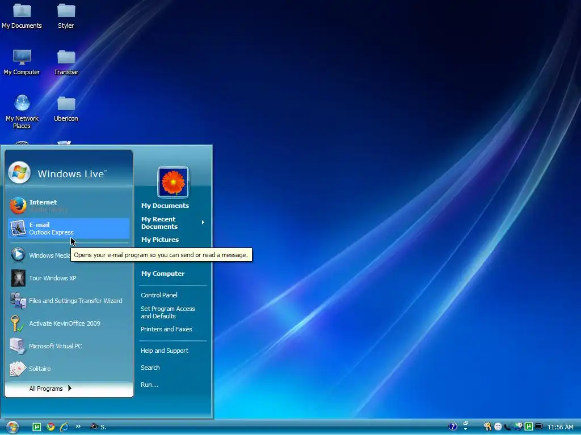The width and height of the screenshot is (581, 435).
Task: Click the blue help question mark icon
Action: point(453,427)
